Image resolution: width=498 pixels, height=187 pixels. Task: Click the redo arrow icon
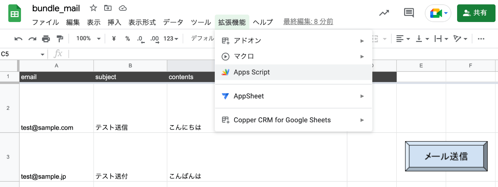32,39
